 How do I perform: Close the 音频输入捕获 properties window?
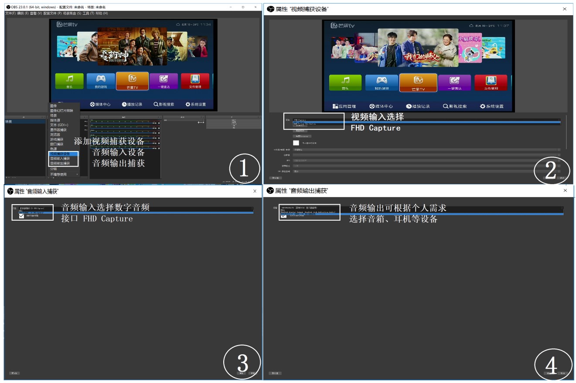[x=255, y=191]
